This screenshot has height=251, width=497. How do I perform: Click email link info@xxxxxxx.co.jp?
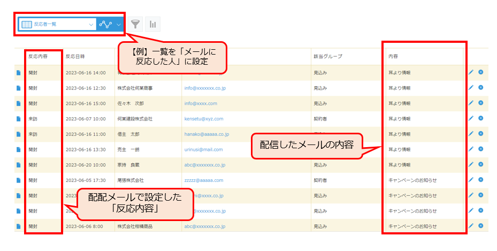coord(205,88)
